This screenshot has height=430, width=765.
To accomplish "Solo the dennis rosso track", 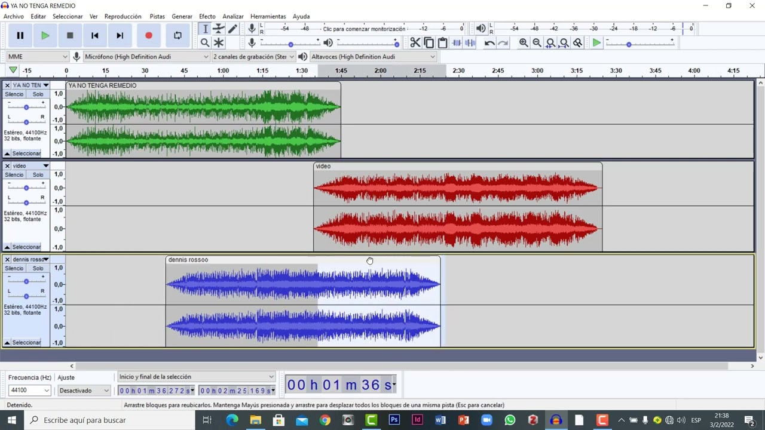I will [38, 269].
